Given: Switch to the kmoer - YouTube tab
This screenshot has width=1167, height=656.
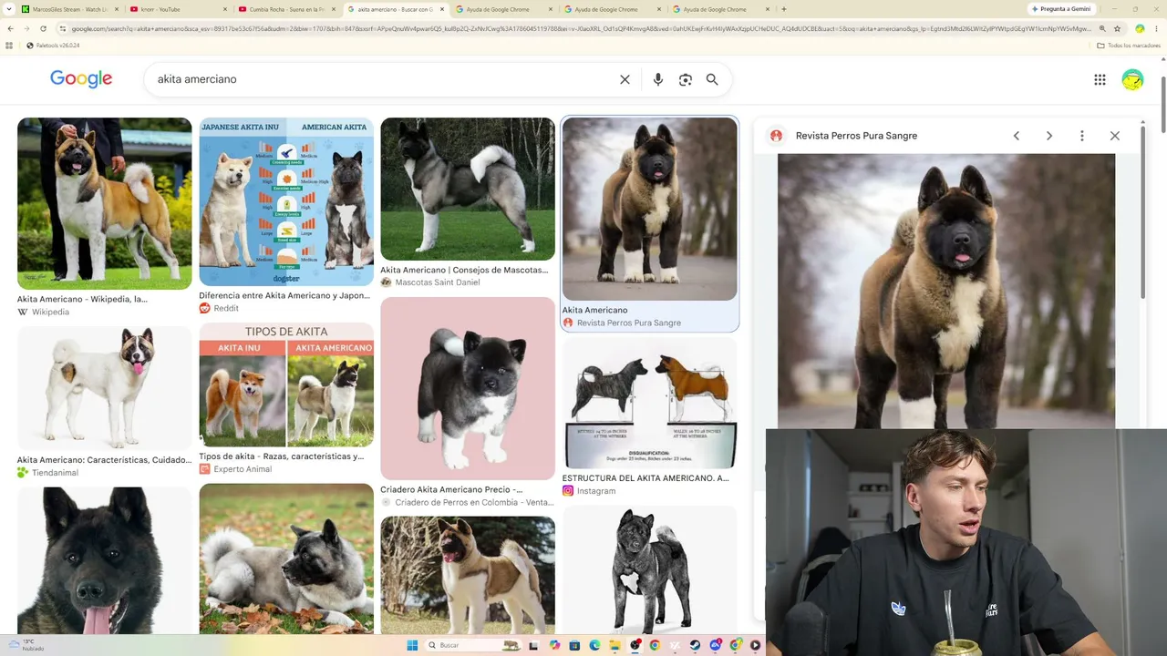Looking at the screenshot, I should click(x=177, y=9).
